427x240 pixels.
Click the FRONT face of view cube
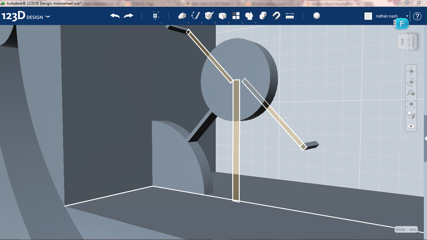[x=413, y=42]
